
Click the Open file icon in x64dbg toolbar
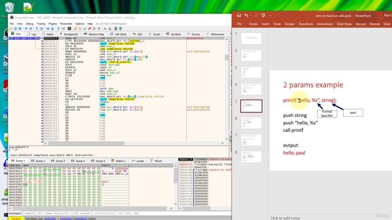[x=10, y=29]
